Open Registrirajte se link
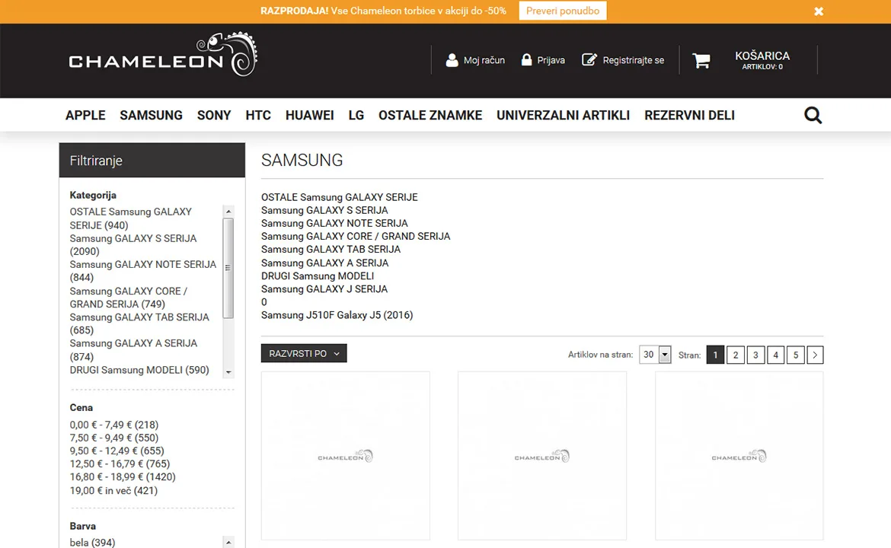 (x=633, y=60)
